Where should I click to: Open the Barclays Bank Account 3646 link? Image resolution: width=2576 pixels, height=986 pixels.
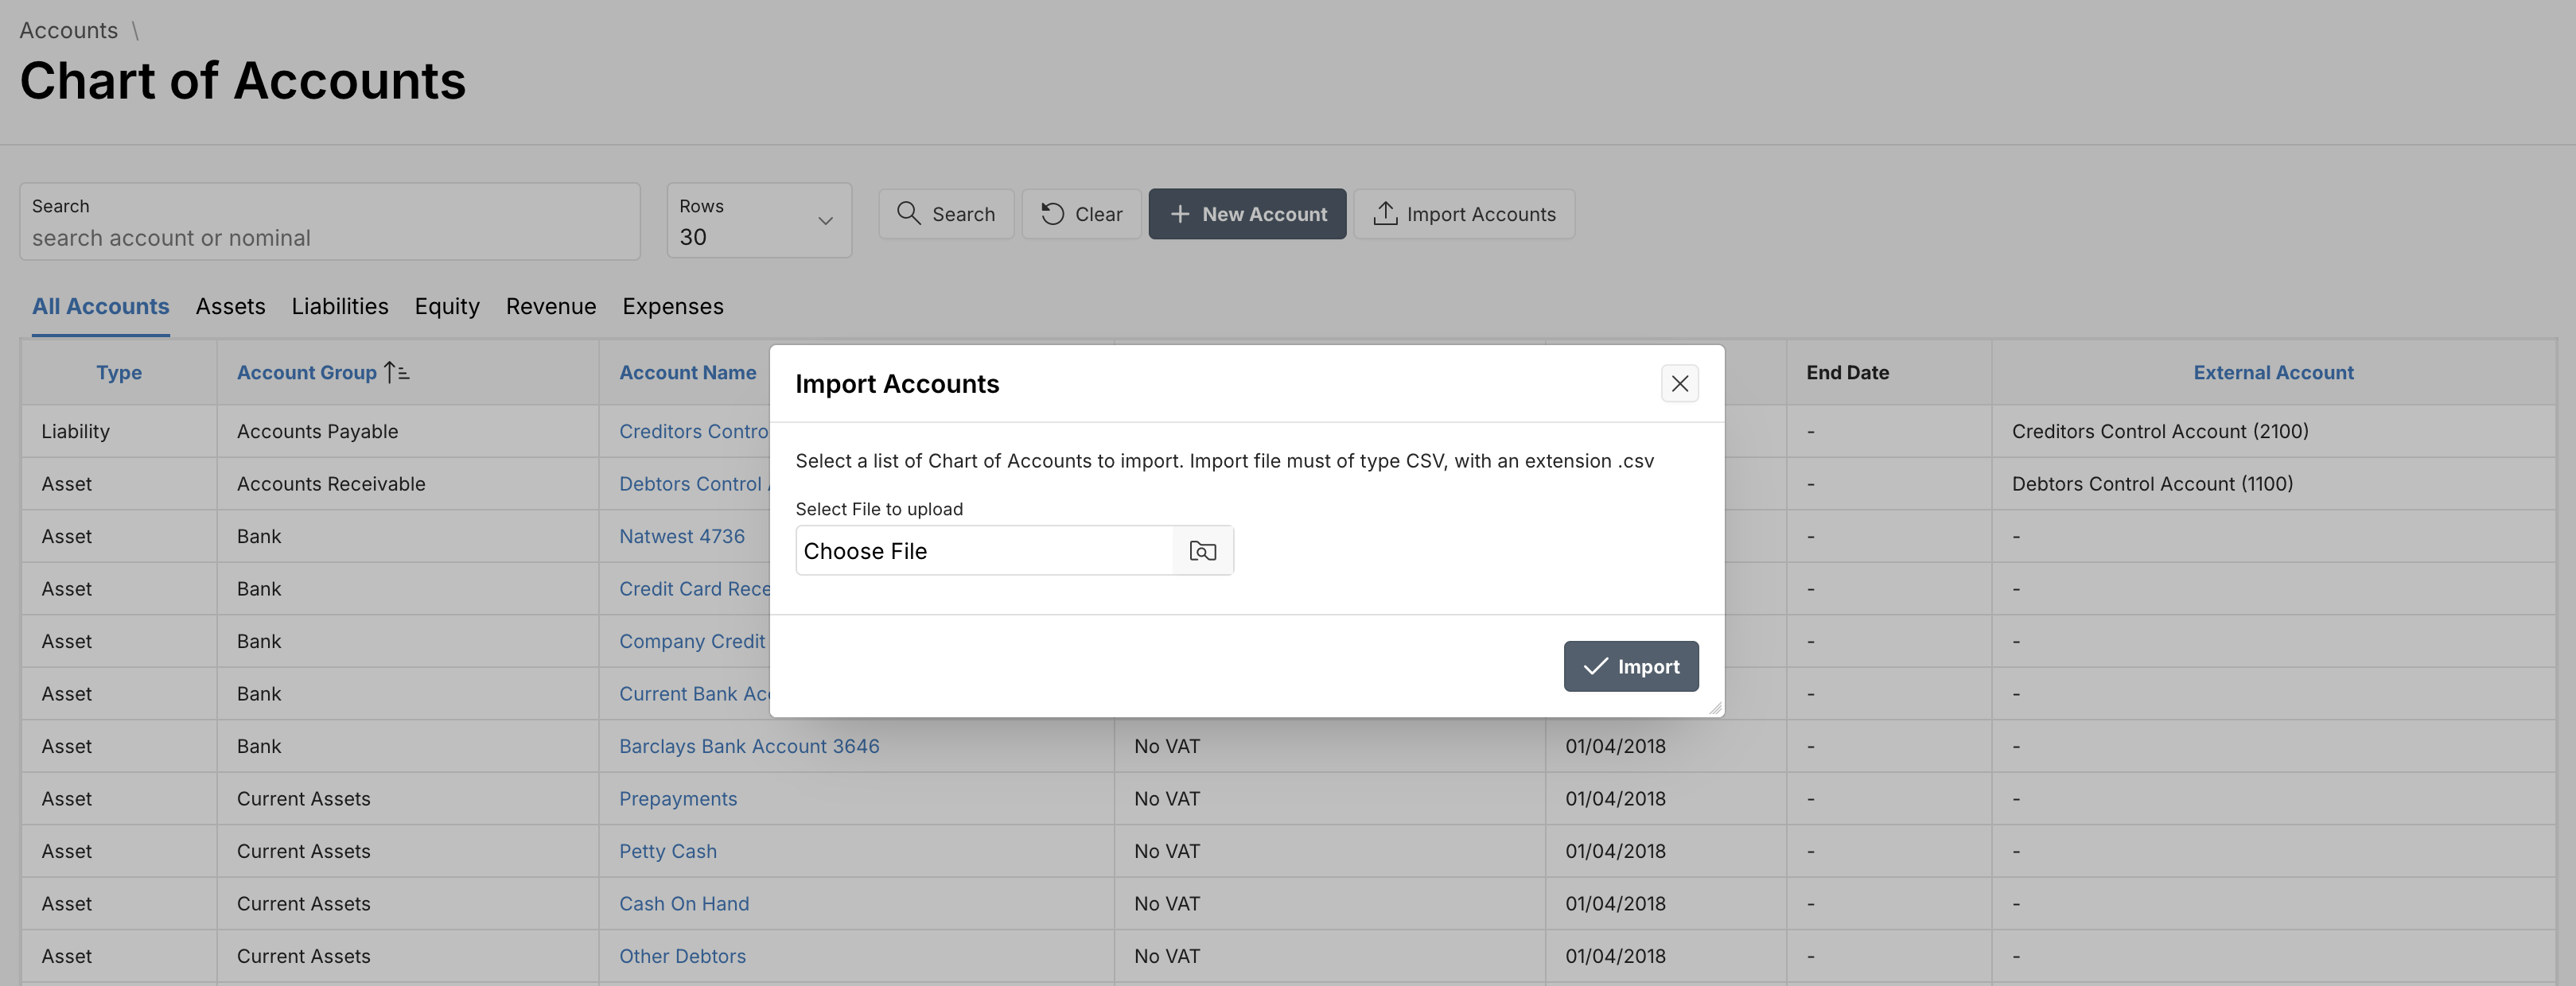[x=749, y=747]
